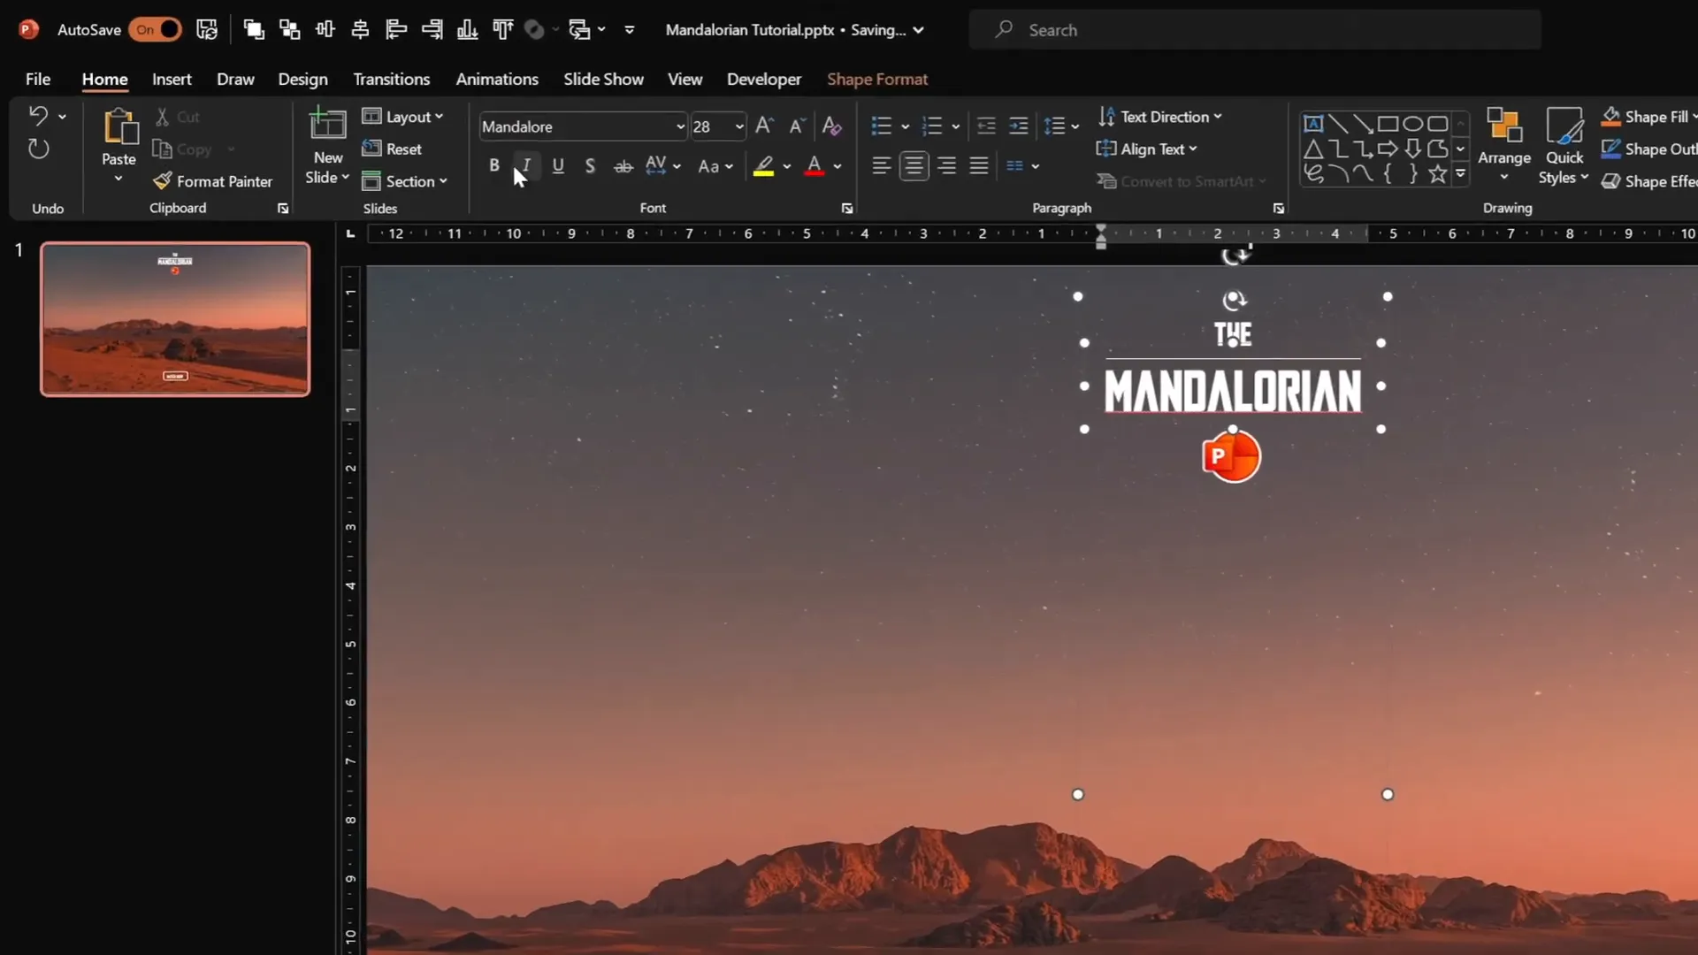Toggle Underline formatting
The image size is (1698, 955).
pos(558,165)
